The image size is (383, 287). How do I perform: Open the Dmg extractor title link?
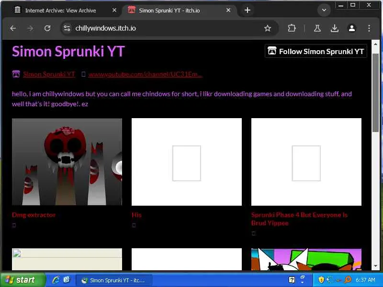(34, 215)
